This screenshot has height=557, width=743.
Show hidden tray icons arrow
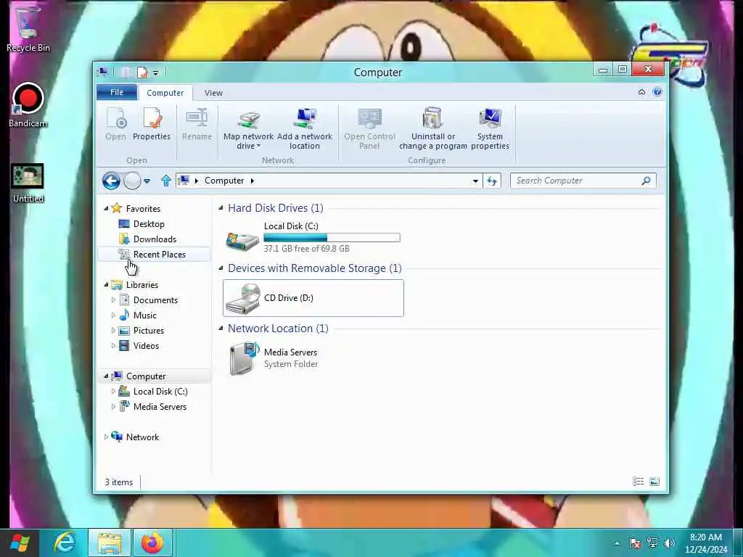[617, 543]
